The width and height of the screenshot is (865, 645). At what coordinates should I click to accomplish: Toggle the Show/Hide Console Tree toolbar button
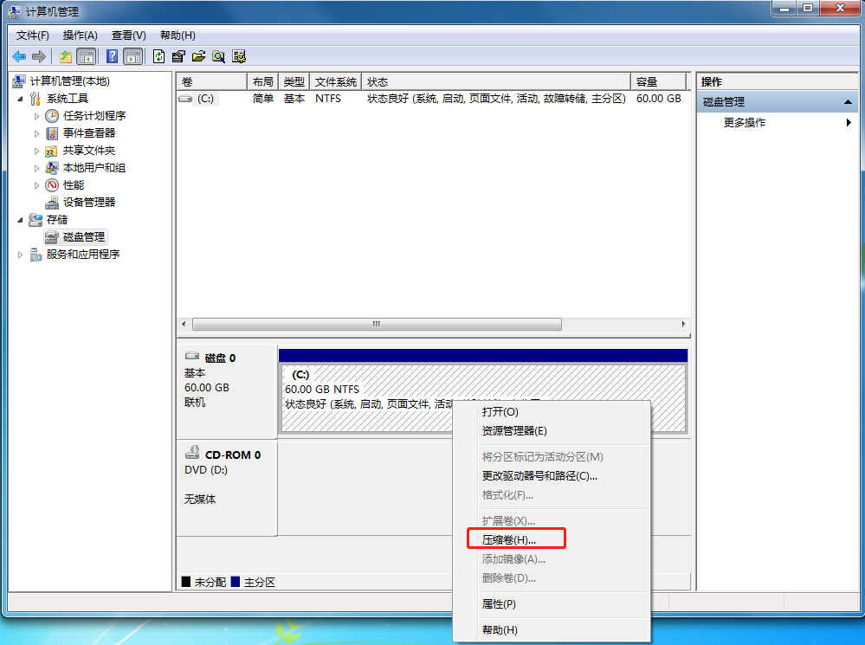pyautogui.click(x=86, y=57)
